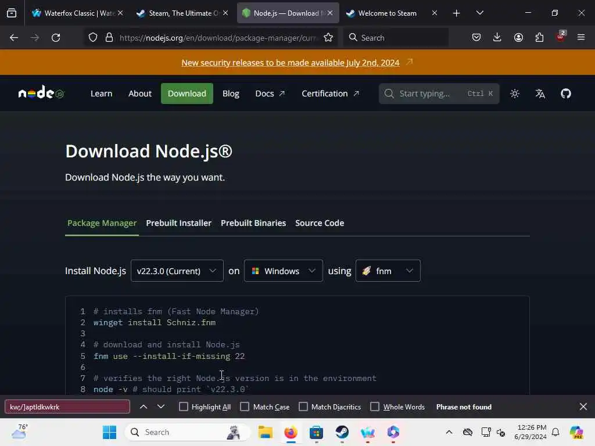Open the Docs external link

(x=270, y=93)
